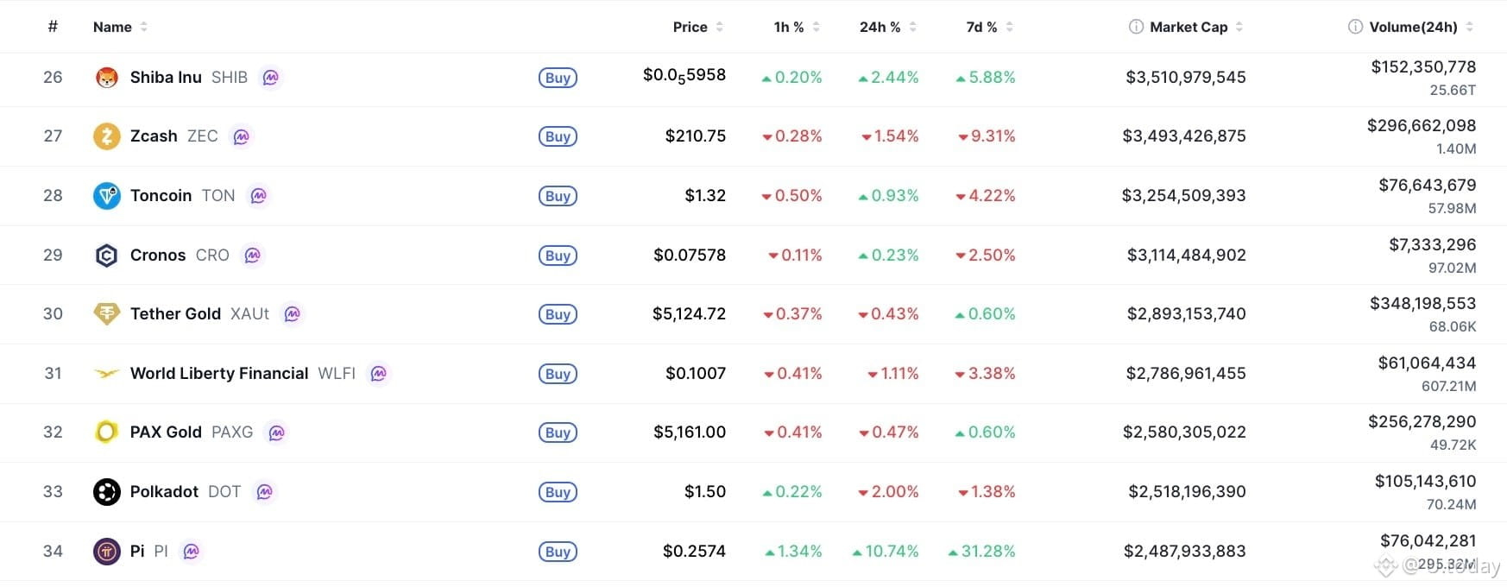Click the Tether Gold coin logo
The width and height of the screenshot is (1507, 587).
point(106,313)
